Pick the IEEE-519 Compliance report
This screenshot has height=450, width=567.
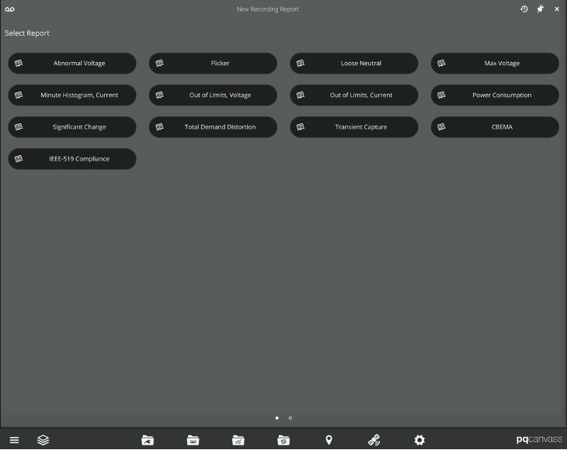coord(72,159)
